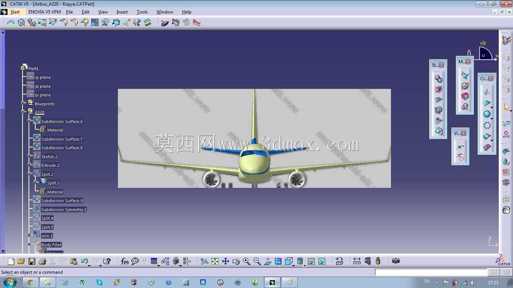Click the Power XYZ icon in right toolbar
513x288 pixels.
click(x=506, y=134)
